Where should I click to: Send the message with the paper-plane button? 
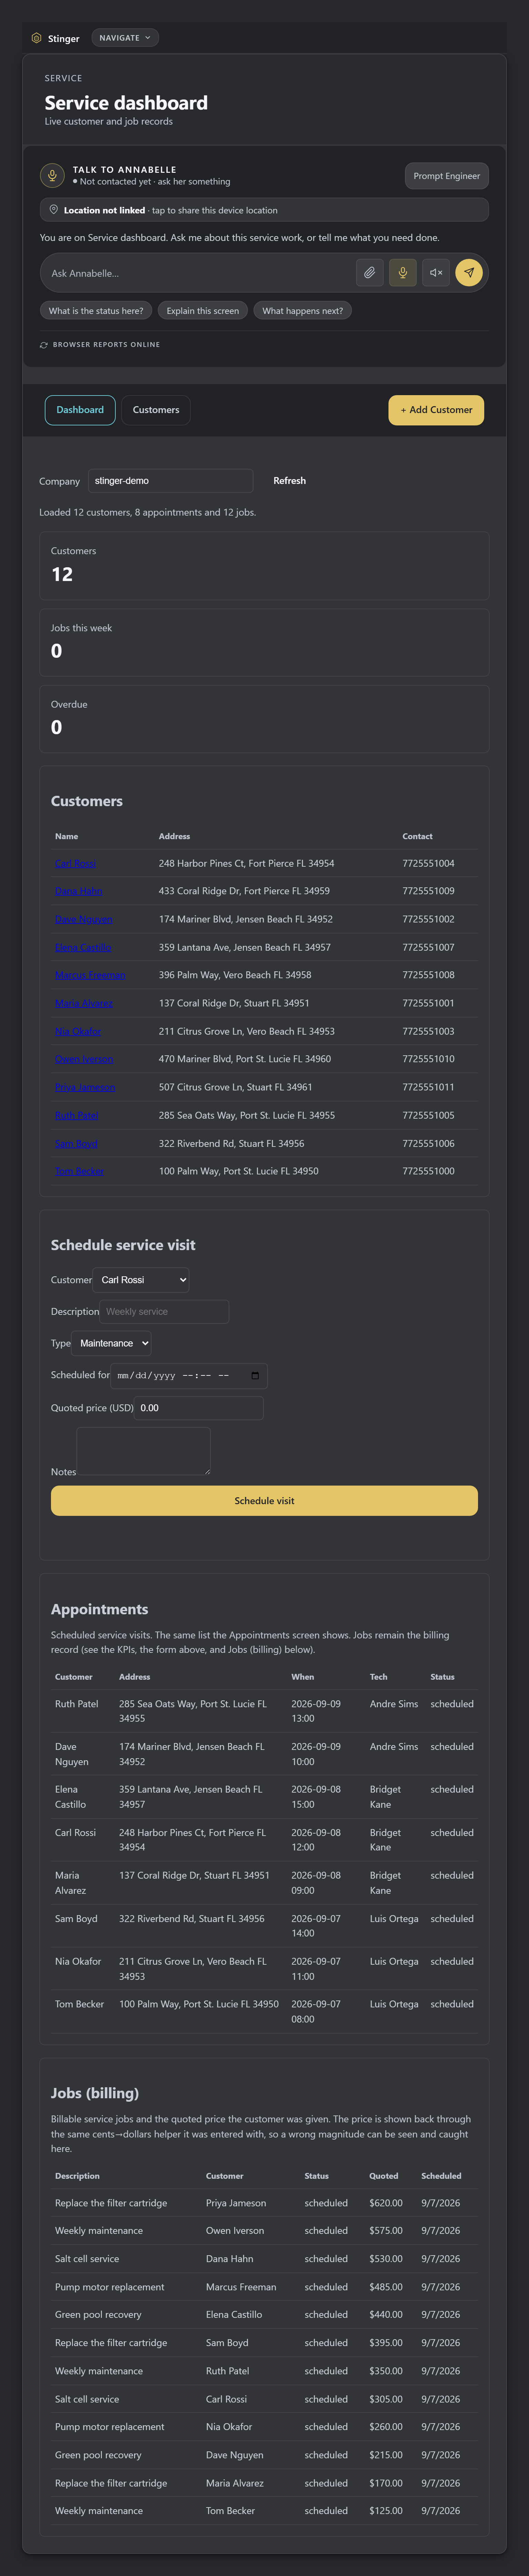[x=469, y=273]
